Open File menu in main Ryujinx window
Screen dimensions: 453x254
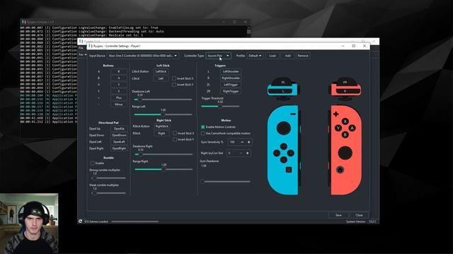[81, 48]
